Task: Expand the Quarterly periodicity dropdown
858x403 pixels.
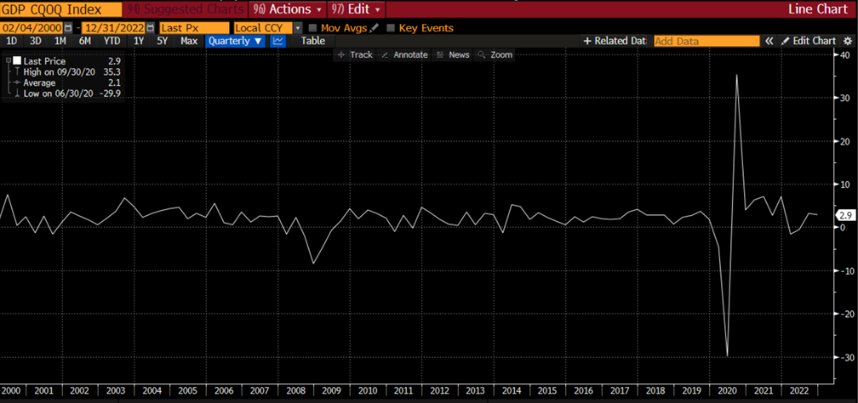Action: coord(235,41)
